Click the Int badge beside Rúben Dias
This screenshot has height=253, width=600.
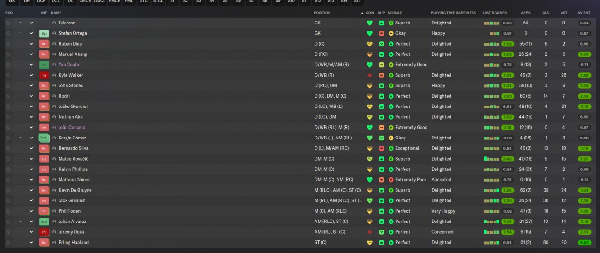point(44,44)
